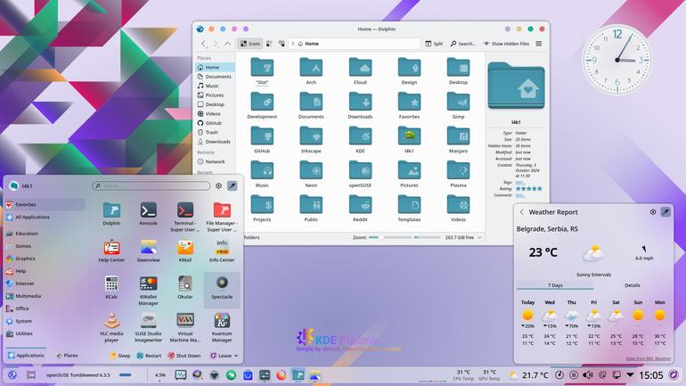686x386 pixels.
Task: Click the volume speaker icon in the tray
Action: click(x=588, y=375)
